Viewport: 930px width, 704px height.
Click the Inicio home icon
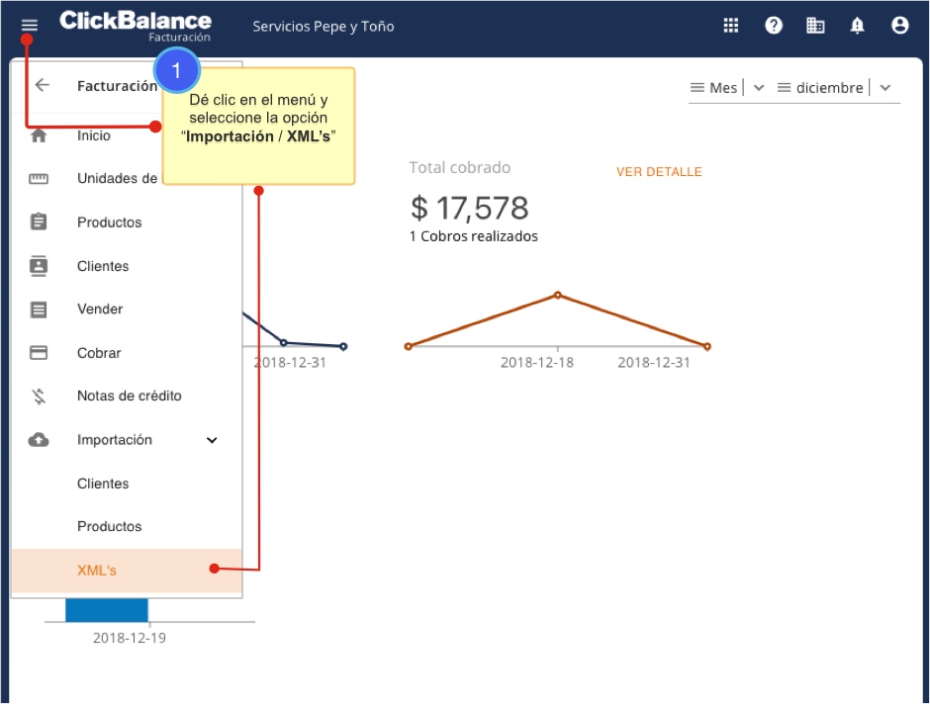[39, 136]
